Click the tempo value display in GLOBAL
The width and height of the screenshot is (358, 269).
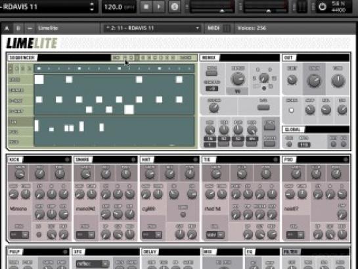pos(304,145)
